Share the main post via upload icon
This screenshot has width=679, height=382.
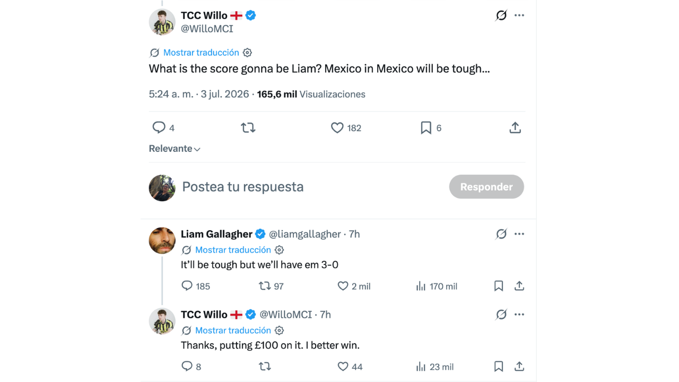[x=515, y=127]
